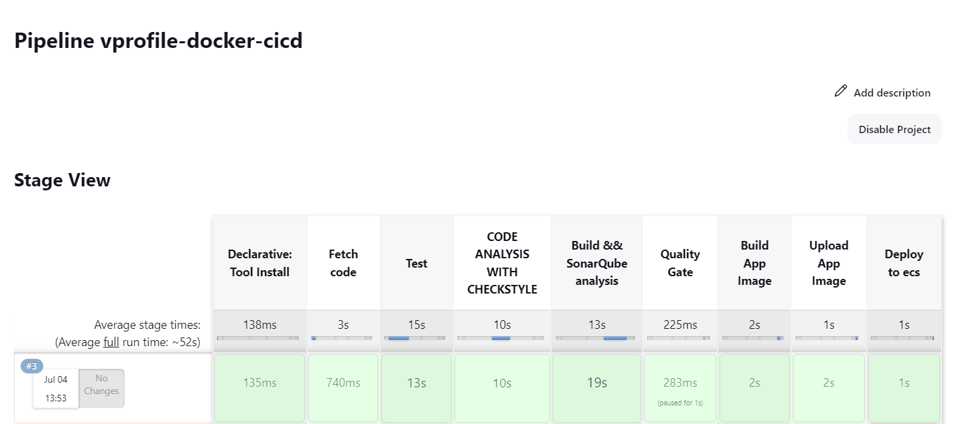This screenshot has width=966, height=424.
Task: Click the Pipeline vprofile-docker-cicd heading
Action: pyautogui.click(x=158, y=41)
